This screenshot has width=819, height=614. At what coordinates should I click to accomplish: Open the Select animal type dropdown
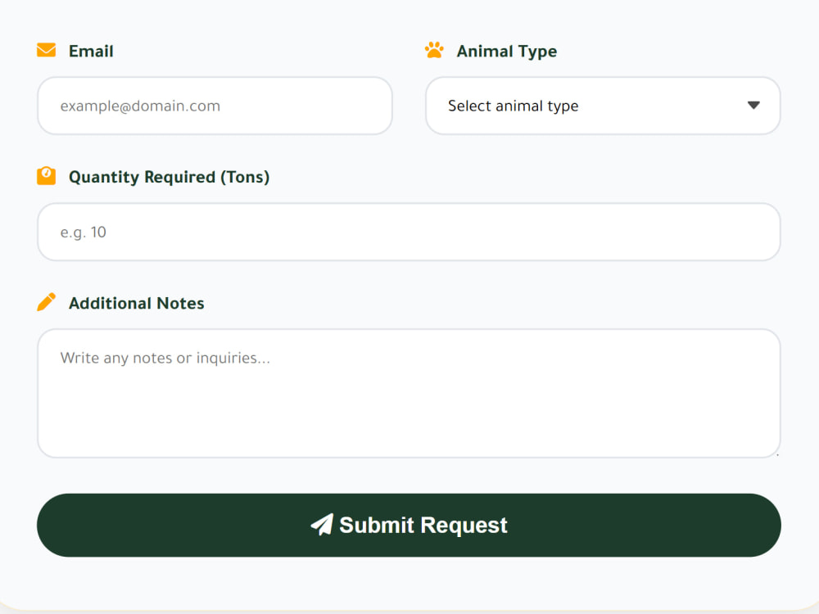point(603,106)
